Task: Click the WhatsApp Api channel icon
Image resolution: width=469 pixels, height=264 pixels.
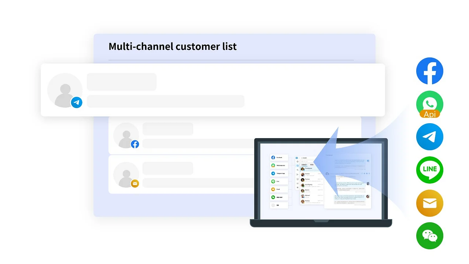Action: (x=429, y=104)
